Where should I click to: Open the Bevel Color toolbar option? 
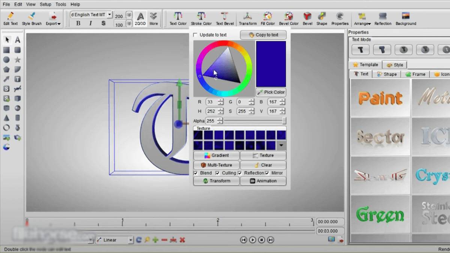point(289,19)
